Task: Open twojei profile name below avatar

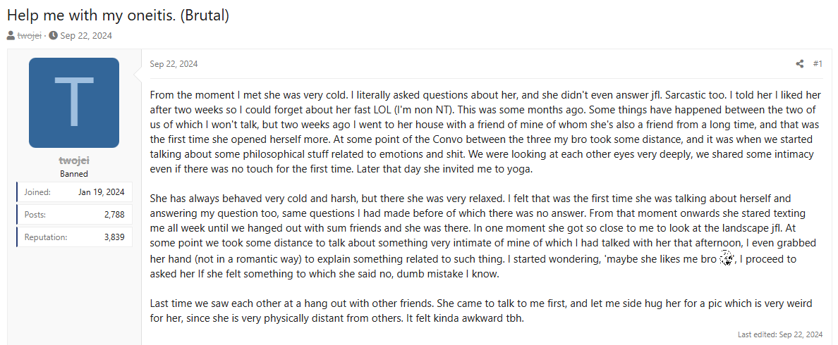Action: click(74, 161)
